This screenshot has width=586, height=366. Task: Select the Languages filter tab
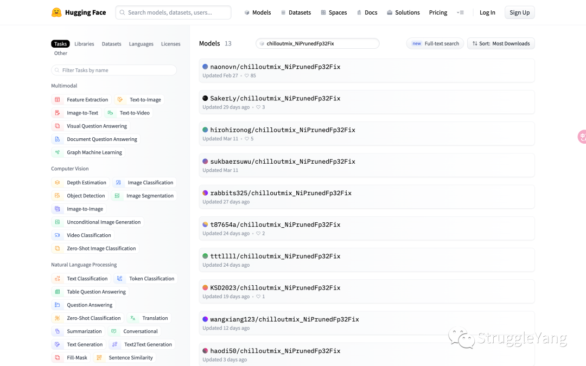[x=141, y=44]
